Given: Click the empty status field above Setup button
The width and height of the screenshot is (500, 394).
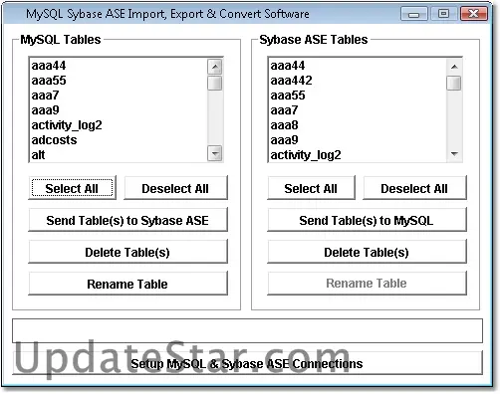Looking at the screenshot, I should click(x=247, y=330).
